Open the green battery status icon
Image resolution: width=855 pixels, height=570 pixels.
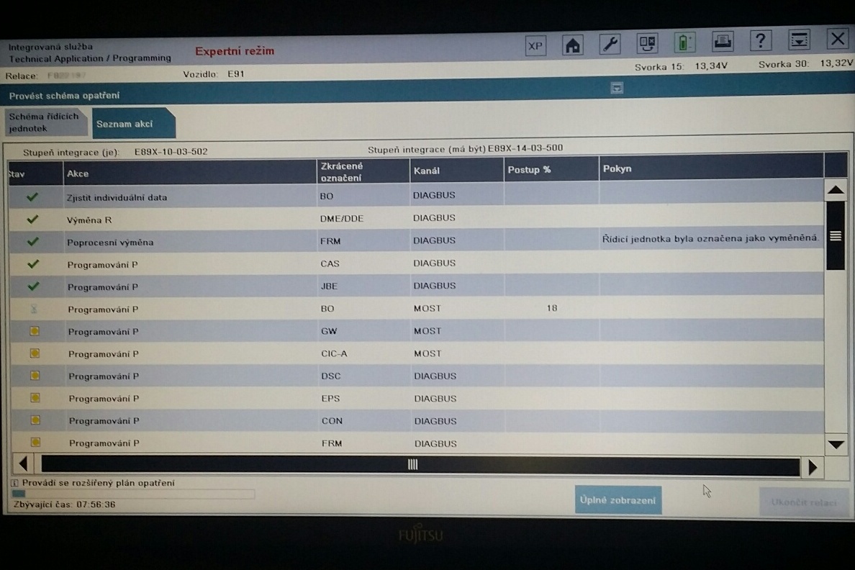coord(684,43)
